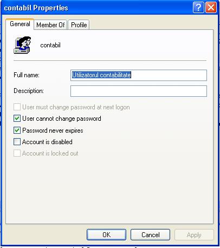Click the question mark help icon

(198, 8)
